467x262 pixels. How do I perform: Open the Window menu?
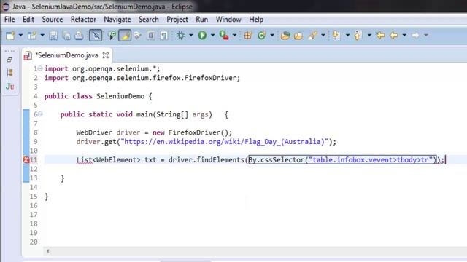point(228,20)
